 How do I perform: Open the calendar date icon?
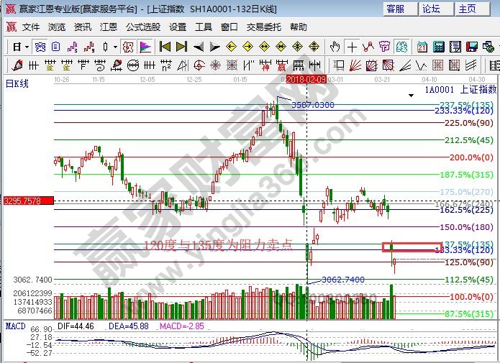(x=422, y=47)
